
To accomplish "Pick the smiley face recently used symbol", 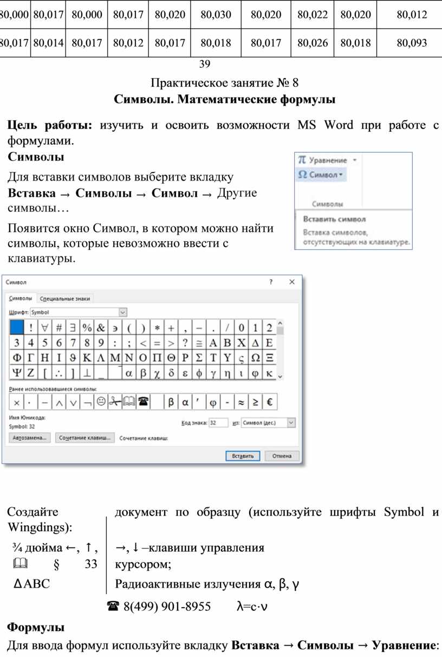I will (101, 402).
